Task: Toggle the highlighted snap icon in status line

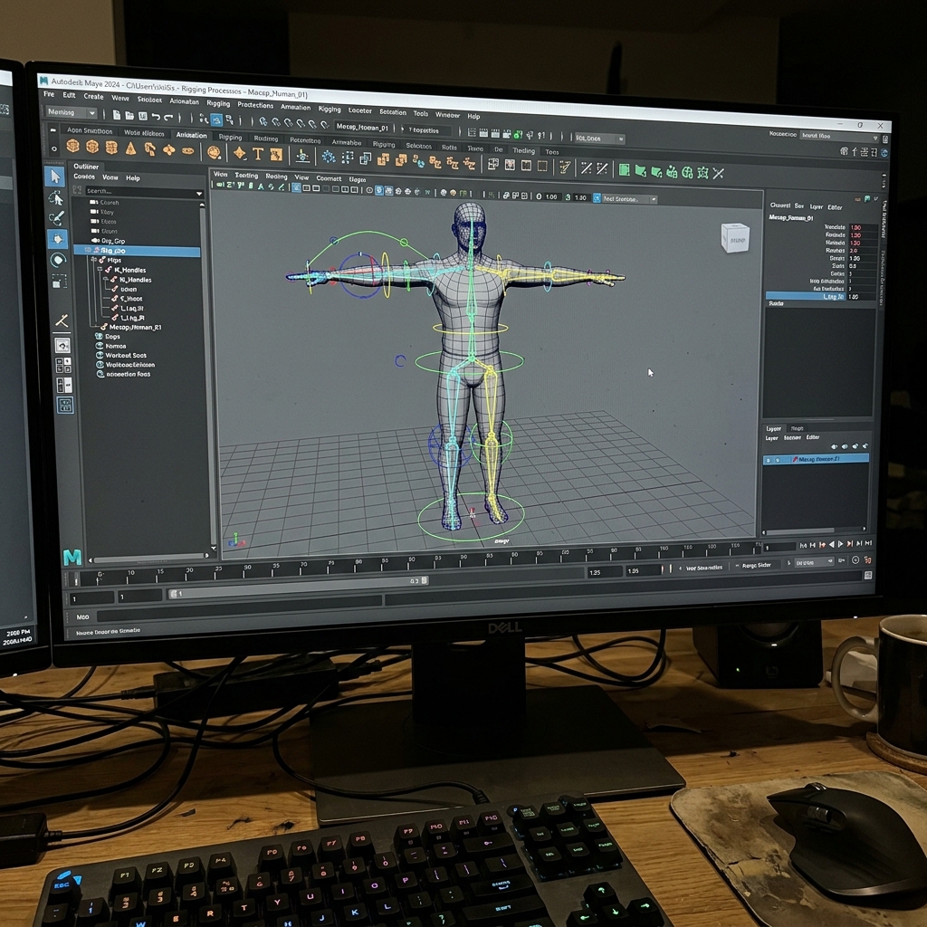Action: [216, 120]
